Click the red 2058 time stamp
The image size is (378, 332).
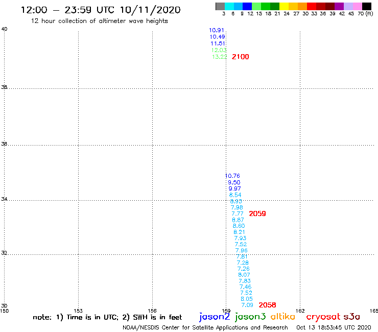[x=267, y=305]
